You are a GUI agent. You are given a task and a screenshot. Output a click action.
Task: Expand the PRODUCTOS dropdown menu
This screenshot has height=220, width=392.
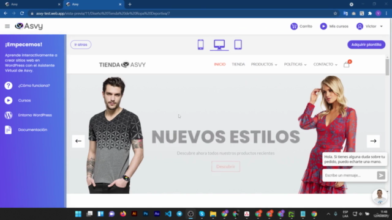coord(264,64)
